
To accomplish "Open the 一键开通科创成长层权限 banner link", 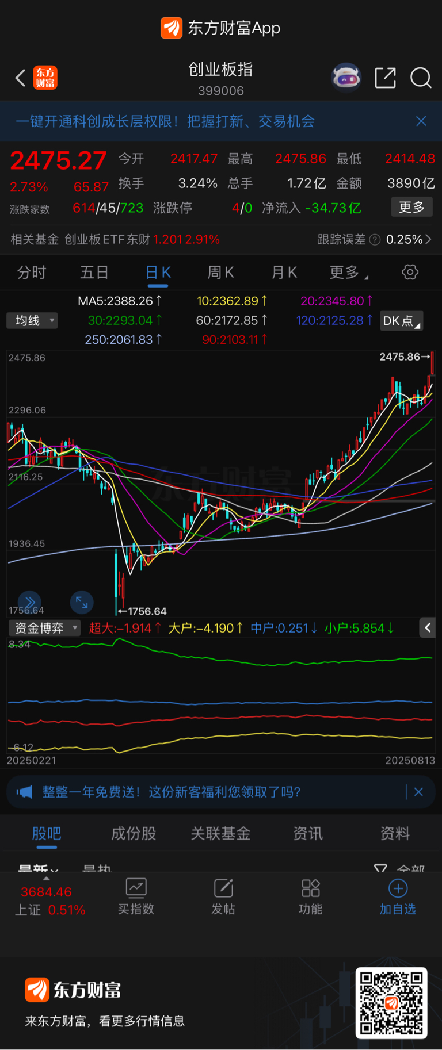I will click(x=165, y=121).
